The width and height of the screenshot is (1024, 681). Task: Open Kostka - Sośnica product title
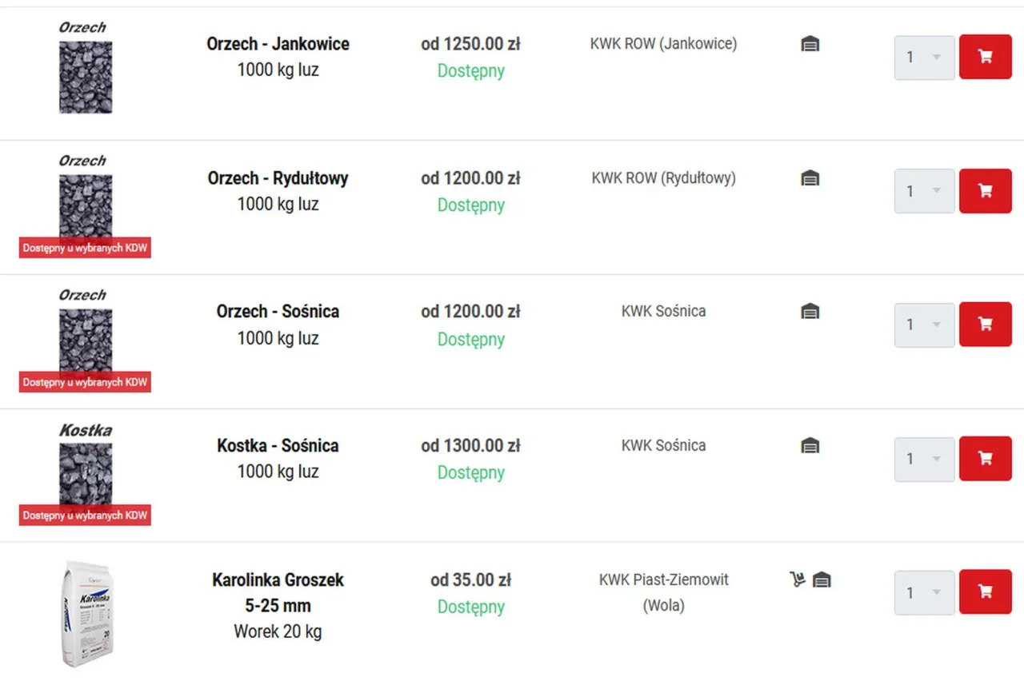coord(278,446)
